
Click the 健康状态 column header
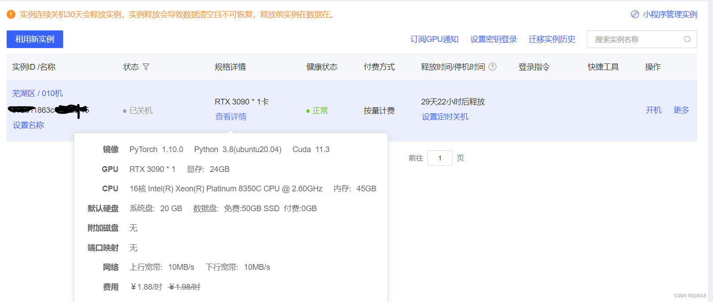click(x=322, y=67)
